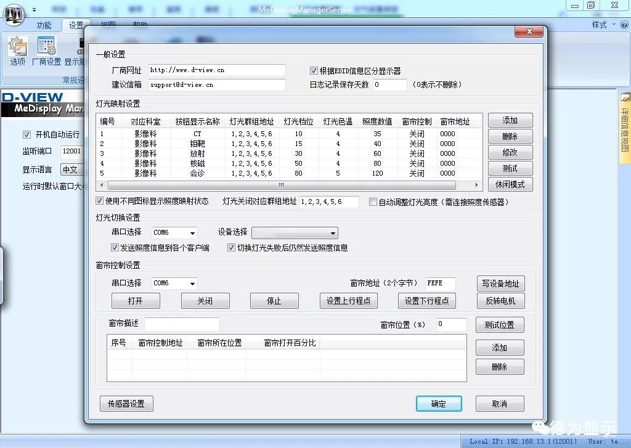Open the 选项 options icon
This screenshot has height=448, width=631.
(18, 51)
